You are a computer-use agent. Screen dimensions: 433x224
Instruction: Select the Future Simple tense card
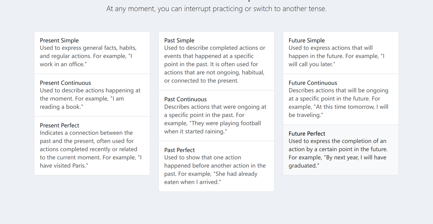pos(341,53)
